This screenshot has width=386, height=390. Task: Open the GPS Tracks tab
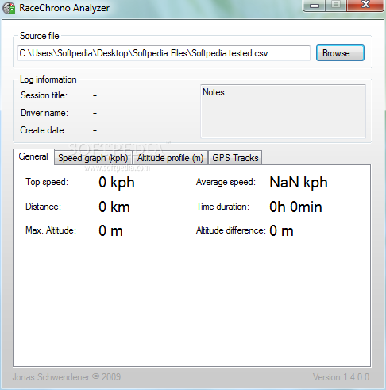[235, 158]
